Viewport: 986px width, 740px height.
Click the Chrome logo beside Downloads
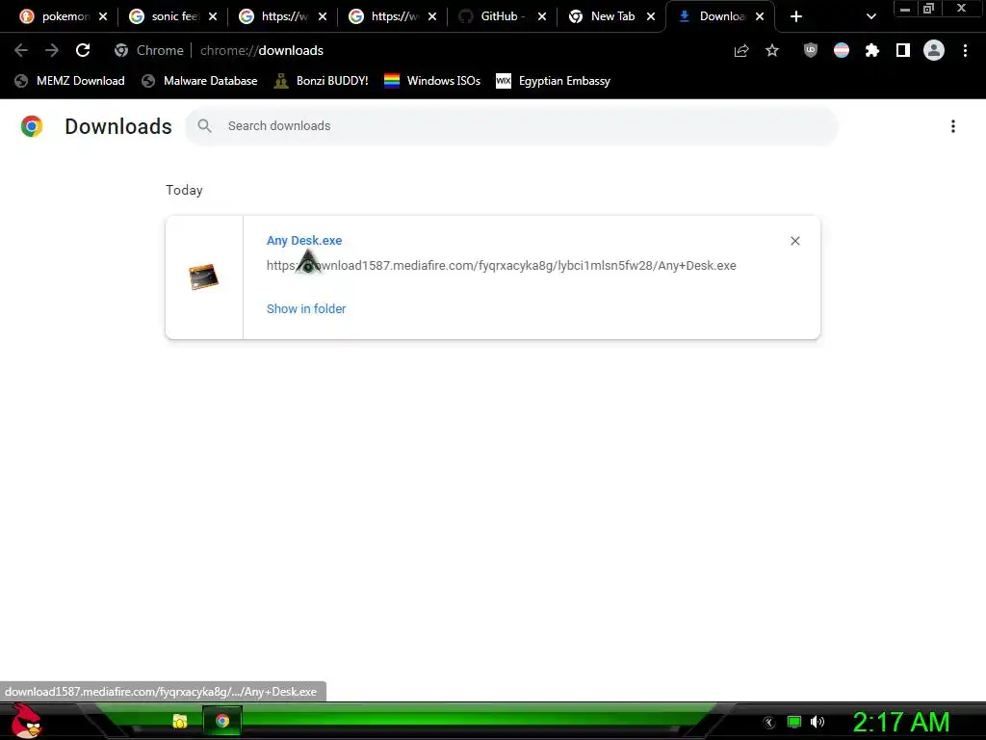click(x=32, y=126)
